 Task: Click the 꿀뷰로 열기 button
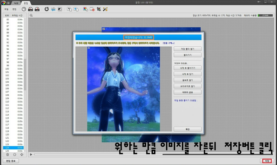point(187,80)
